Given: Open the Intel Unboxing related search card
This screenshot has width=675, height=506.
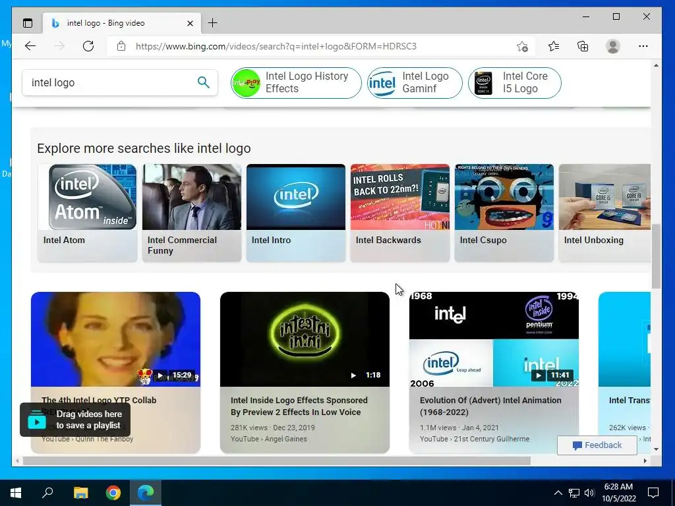Looking at the screenshot, I should click(x=605, y=213).
